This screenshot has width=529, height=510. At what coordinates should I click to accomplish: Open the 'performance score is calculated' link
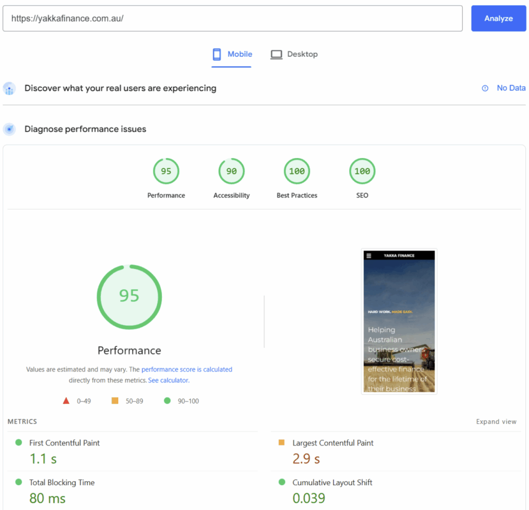[186, 370]
